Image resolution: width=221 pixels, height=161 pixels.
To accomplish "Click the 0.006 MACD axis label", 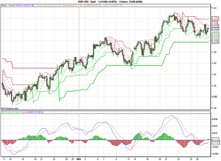I will coord(215,119).
